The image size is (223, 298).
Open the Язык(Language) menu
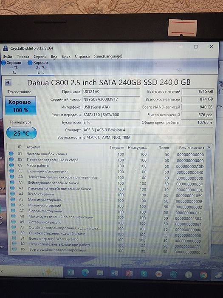coord(108,56)
